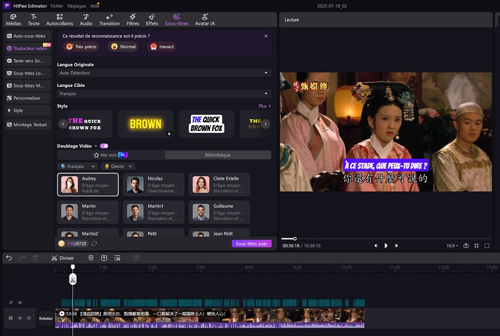Open Personnaliser in the sidebar
This screenshot has width=500, height=336.
(28, 98)
